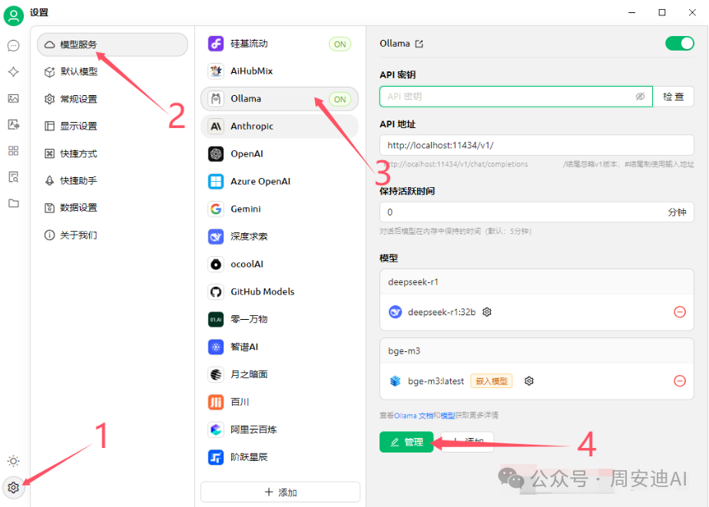Click the 嵌入模型 tag on bge-m3
The height and width of the screenshot is (507, 709).
pyautogui.click(x=492, y=381)
